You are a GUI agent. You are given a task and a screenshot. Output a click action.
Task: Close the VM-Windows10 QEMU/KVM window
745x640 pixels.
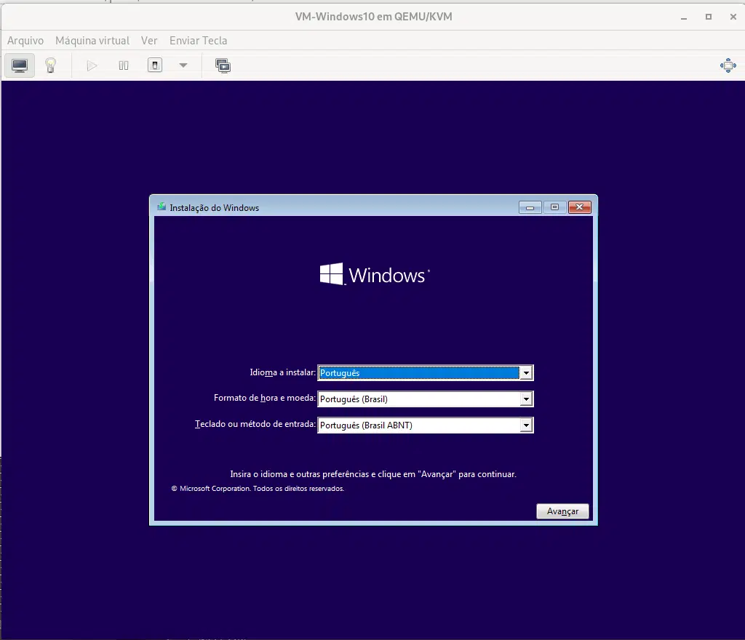tap(733, 17)
